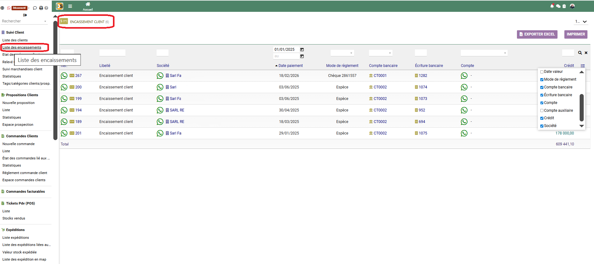
Task: Click the hamburger menu icon in header
Action: pos(70,6)
